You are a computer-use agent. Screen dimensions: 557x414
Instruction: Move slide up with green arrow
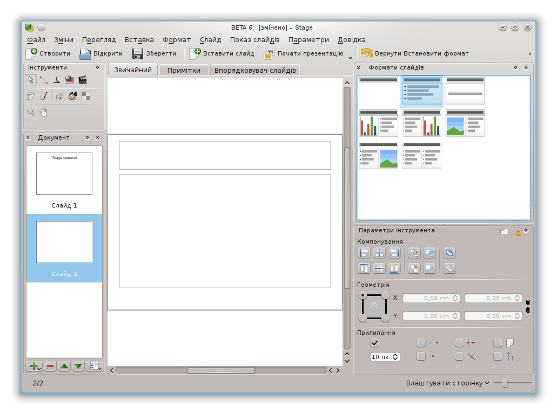64,366
